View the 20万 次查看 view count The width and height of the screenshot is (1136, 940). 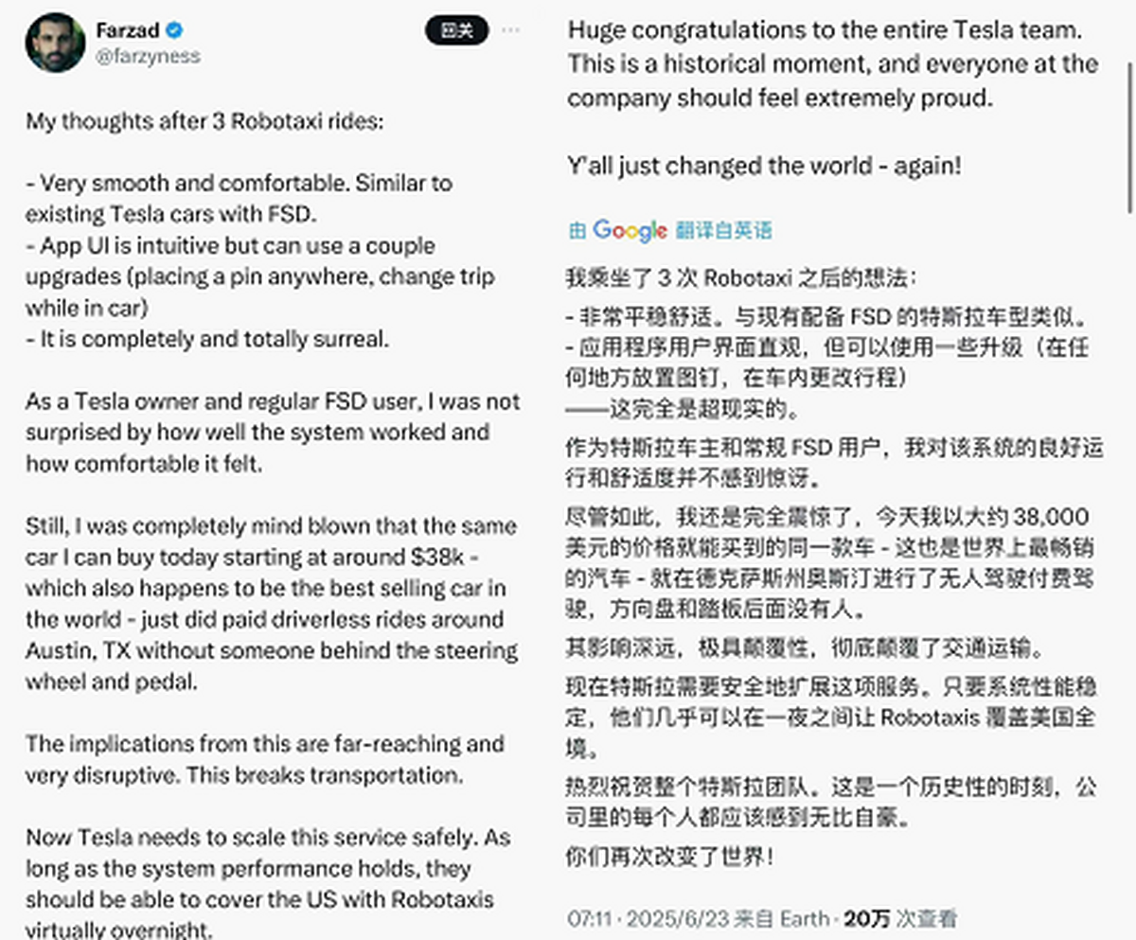pos(900,918)
